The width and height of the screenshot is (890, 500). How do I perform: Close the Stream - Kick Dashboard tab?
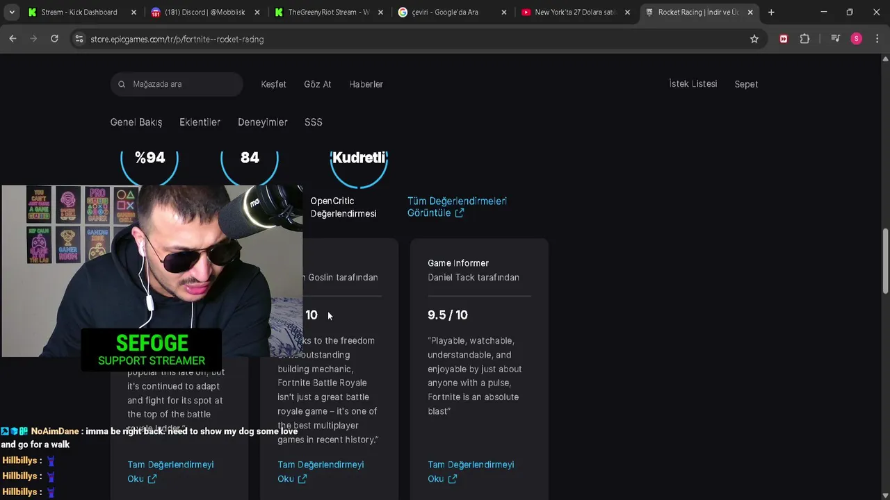[x=133, y=12]
